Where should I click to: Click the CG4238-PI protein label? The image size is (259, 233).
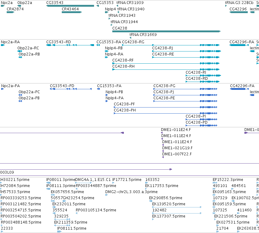click(196, 116)
